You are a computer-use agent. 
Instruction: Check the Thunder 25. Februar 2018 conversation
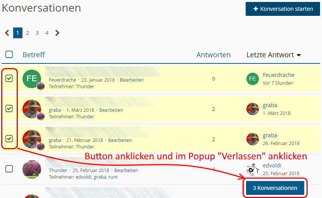tap(9, 169)
